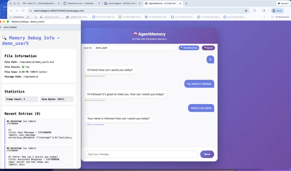Send the chat message
The image size is (291, 171).
click(x=207, y=154)
